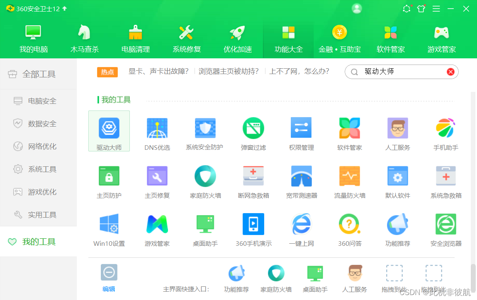Clear the search box with red X

click(x=450, y=72)
